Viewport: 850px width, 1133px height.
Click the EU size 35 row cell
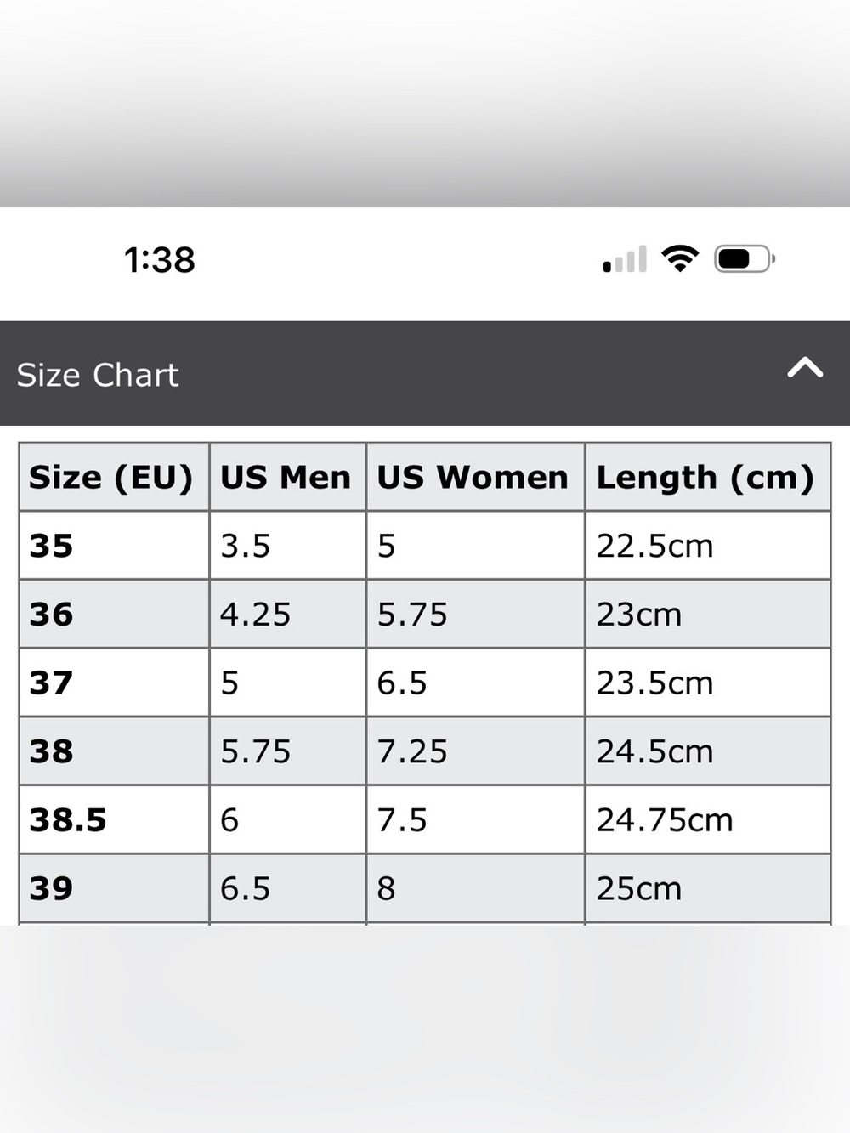tap(114, 546)
